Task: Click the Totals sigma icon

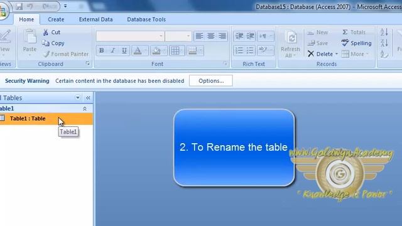Action: (x=345, y=32)
